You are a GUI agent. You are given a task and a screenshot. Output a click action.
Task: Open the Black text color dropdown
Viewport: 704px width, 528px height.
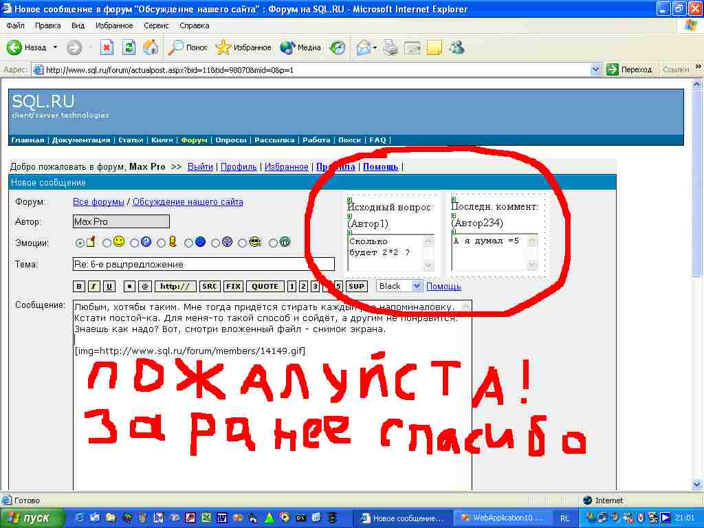pyautogui.click(x=417, y=286)
